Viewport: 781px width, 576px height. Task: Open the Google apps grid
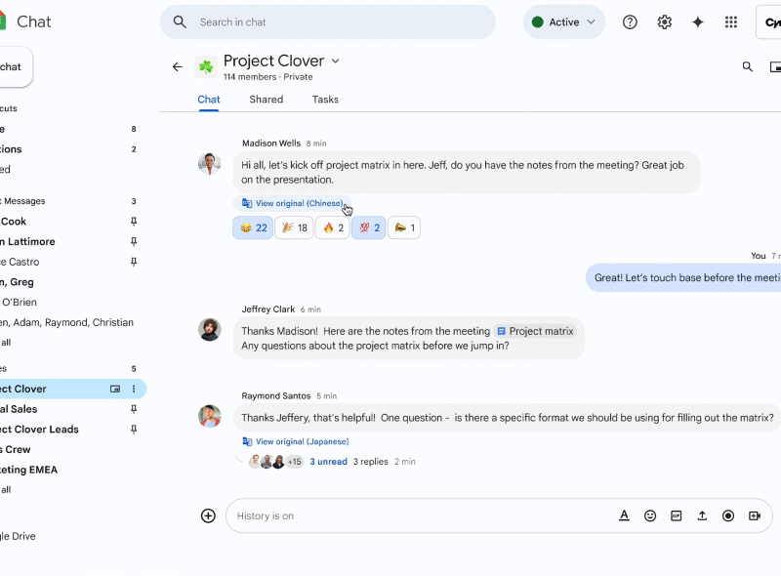[x=730, y=21]
